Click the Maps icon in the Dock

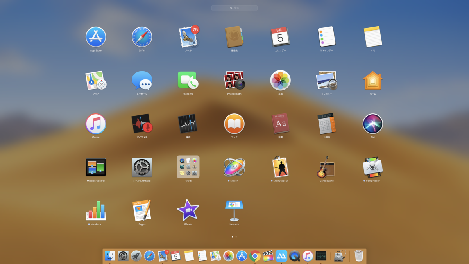point(215,256)
